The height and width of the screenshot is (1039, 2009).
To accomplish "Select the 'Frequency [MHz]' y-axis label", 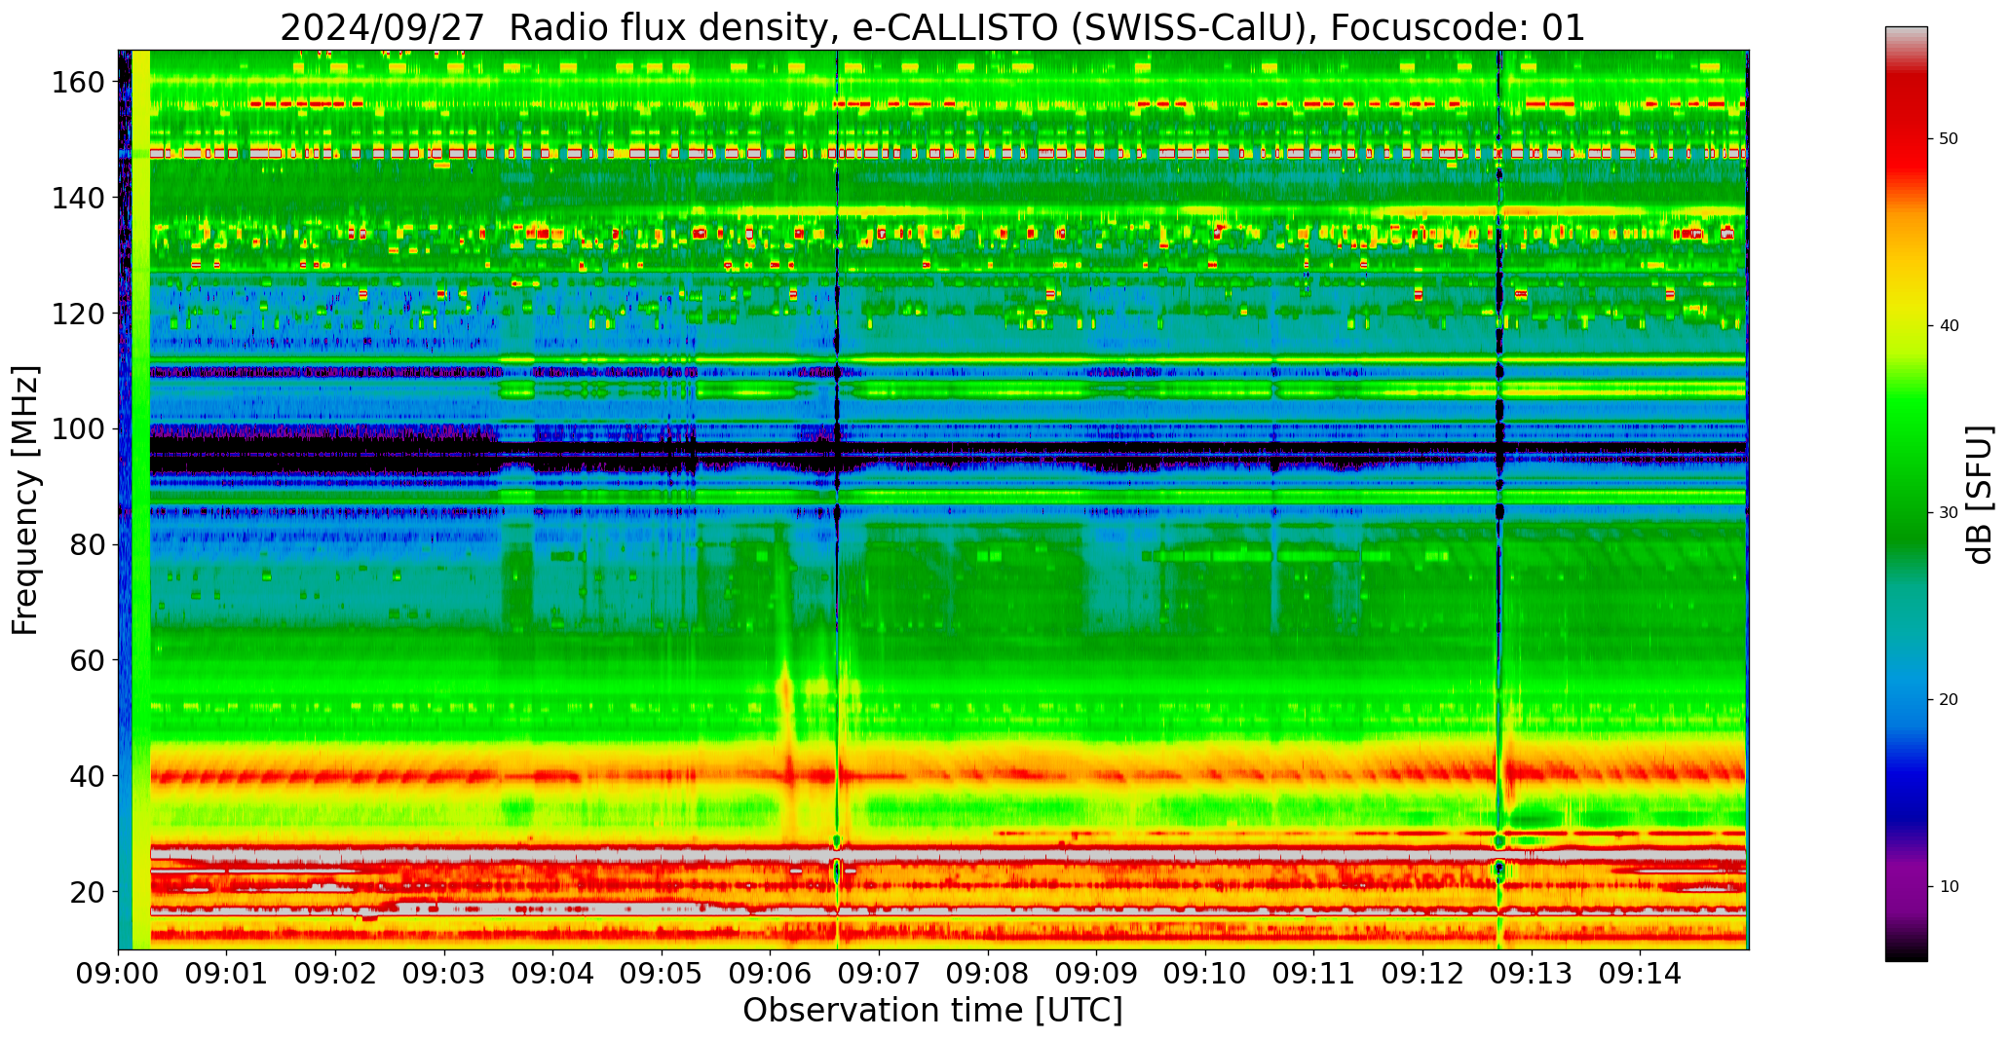I will coord(25,501).
